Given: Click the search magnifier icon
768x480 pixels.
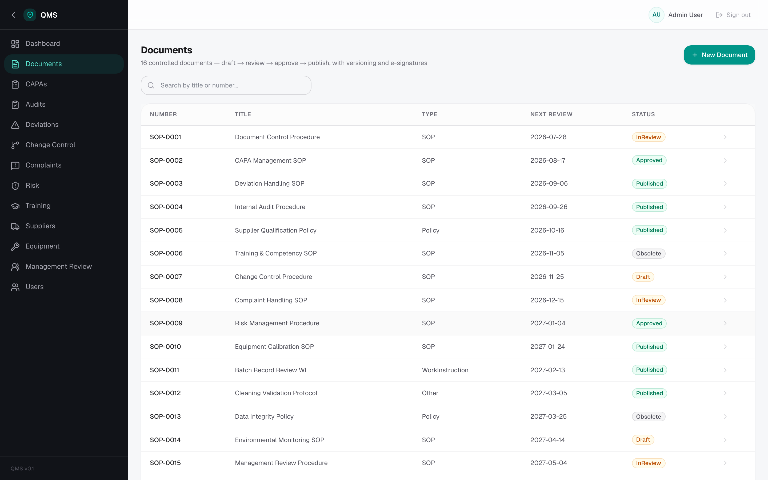Looking at the screenshot, I should 151,85.
